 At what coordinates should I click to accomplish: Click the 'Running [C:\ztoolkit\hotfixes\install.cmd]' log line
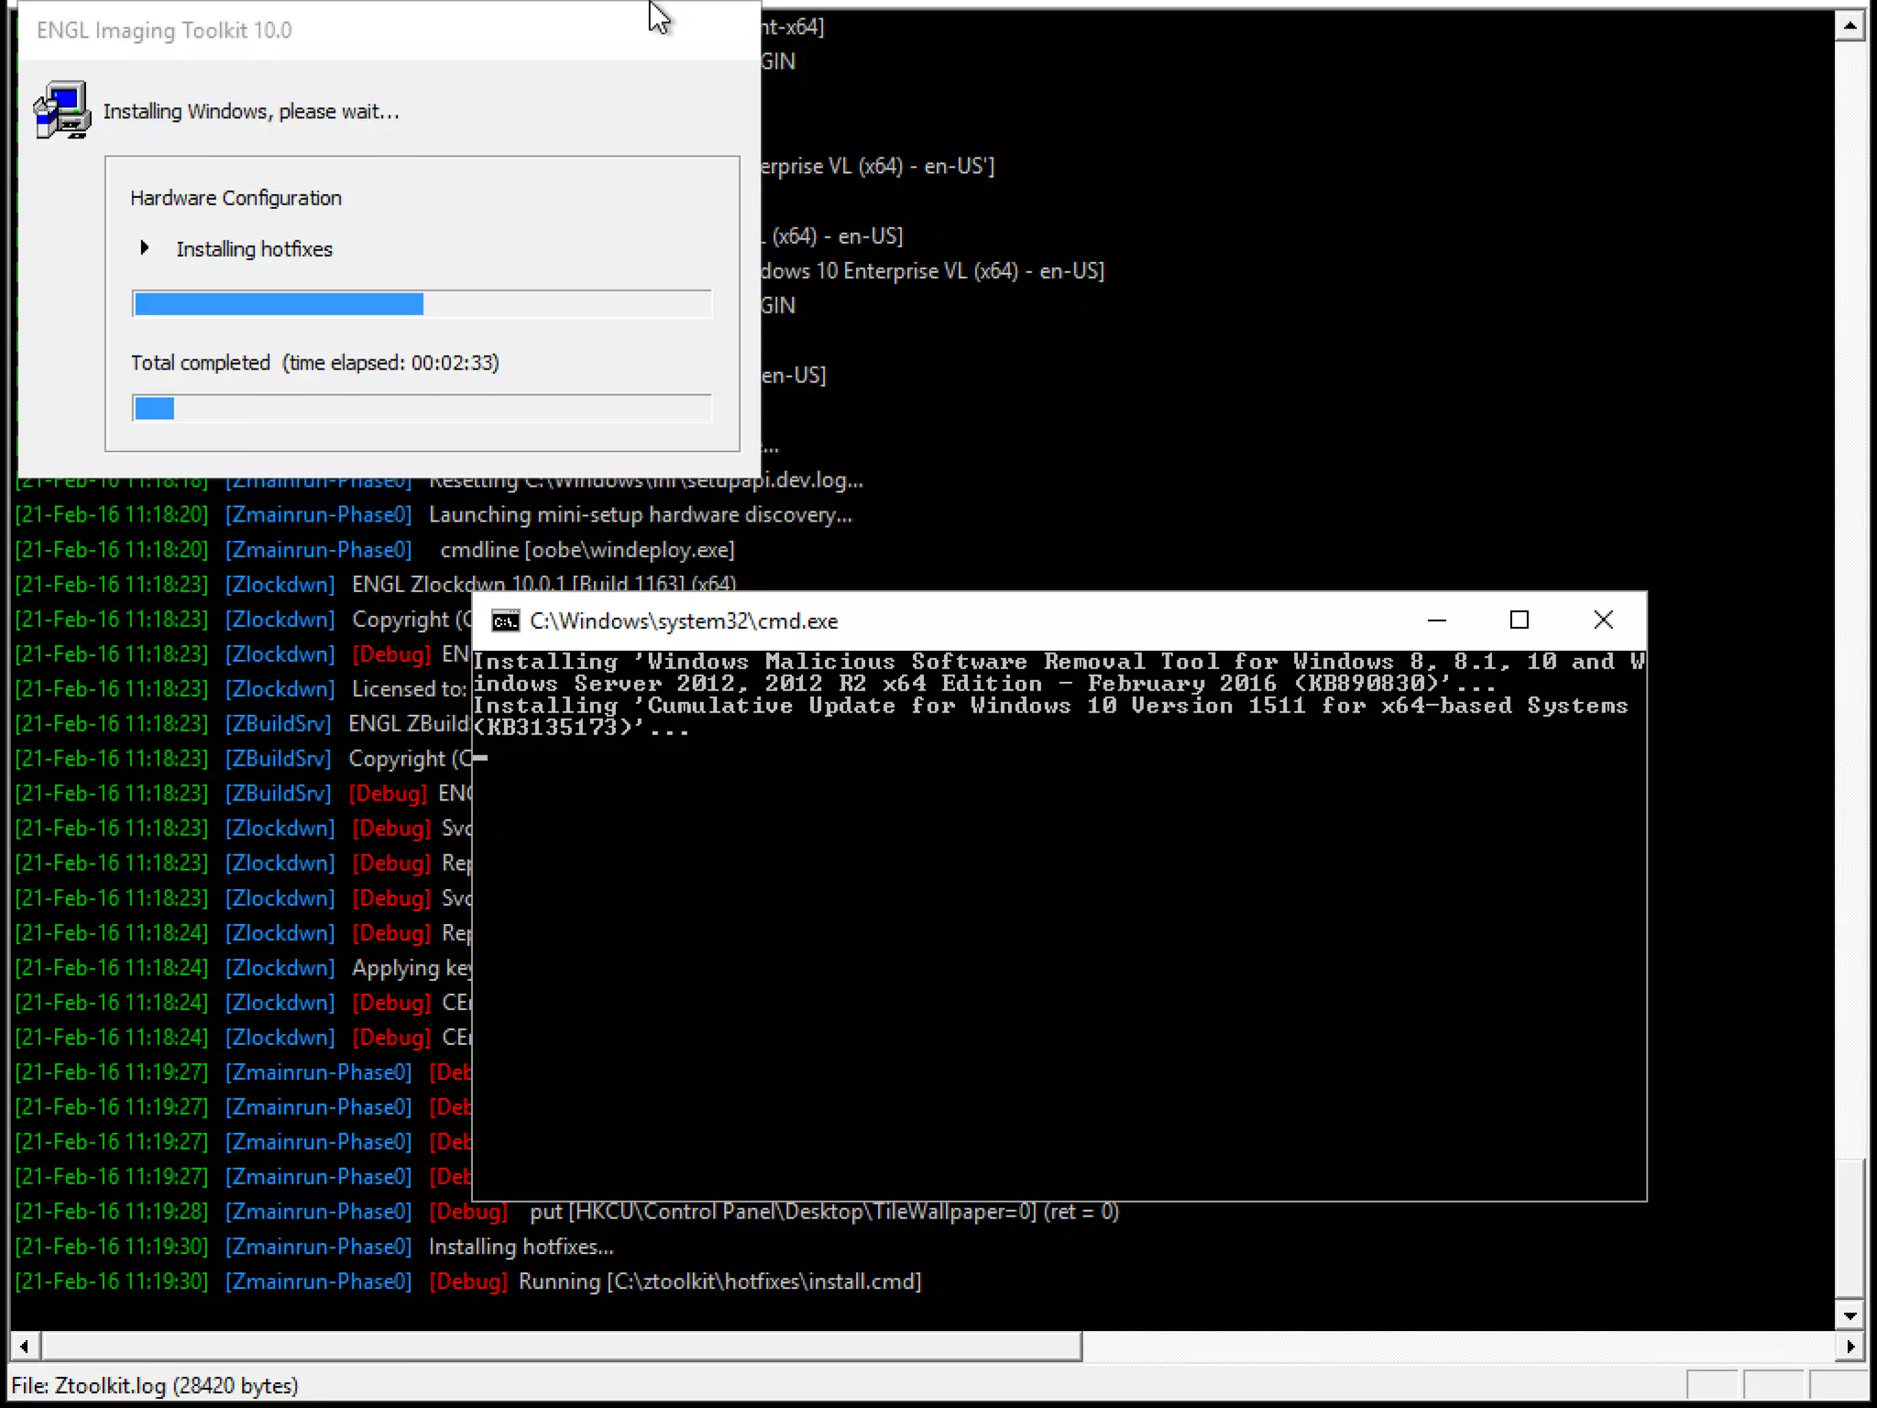tap(719, 1281)
